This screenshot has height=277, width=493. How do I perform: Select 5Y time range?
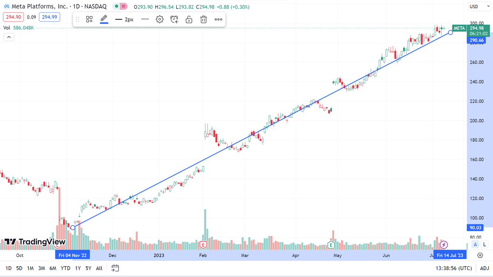point(88,268)
